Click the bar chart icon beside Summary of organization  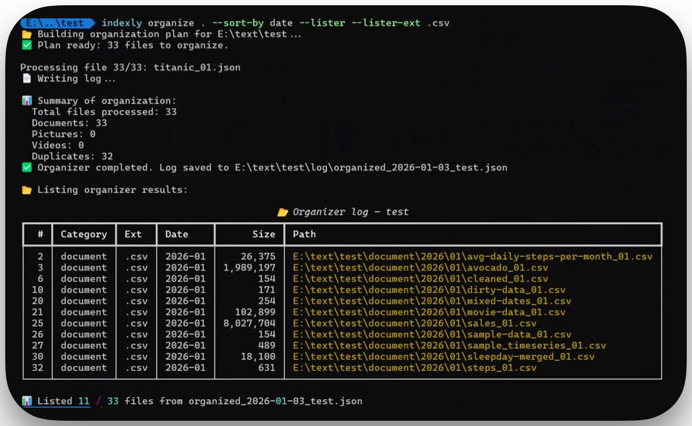(26, 101)
